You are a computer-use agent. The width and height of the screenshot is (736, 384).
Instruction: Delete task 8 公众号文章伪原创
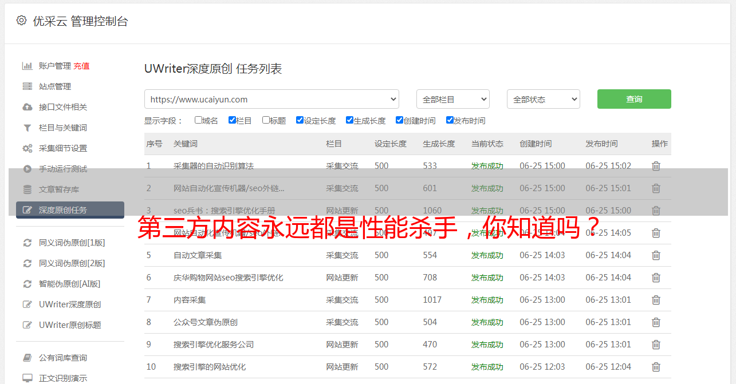(x=656, y=322)
